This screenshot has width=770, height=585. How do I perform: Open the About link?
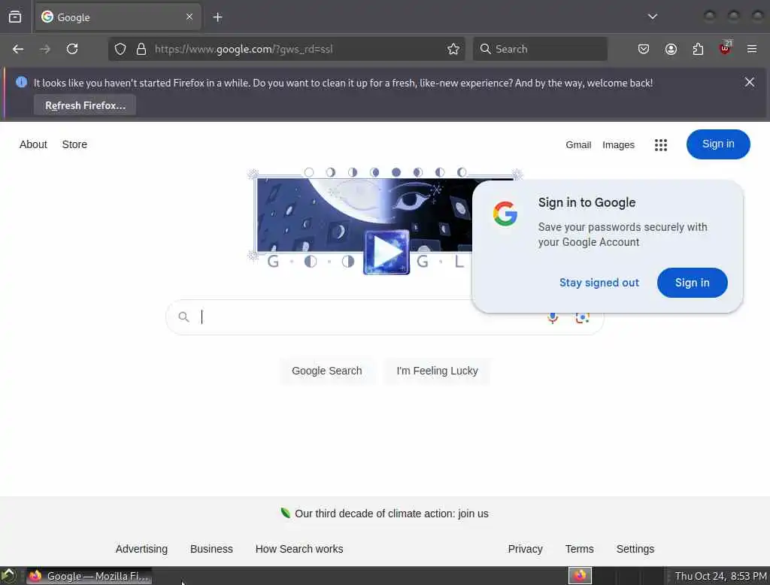click(x=33, y=144)
